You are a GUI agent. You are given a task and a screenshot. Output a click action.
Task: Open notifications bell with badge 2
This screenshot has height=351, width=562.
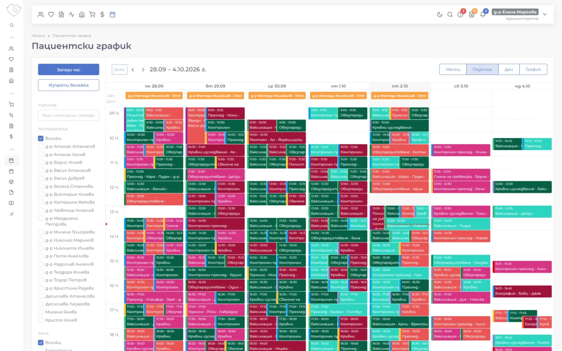483,15
